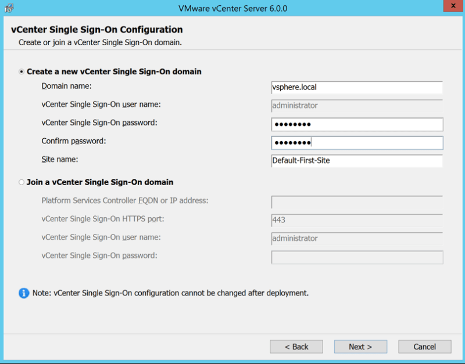Screen dimensions: 465x364
Task: Select Create a new vCenter Single Sign-On domain
Action: coord(22,72)
